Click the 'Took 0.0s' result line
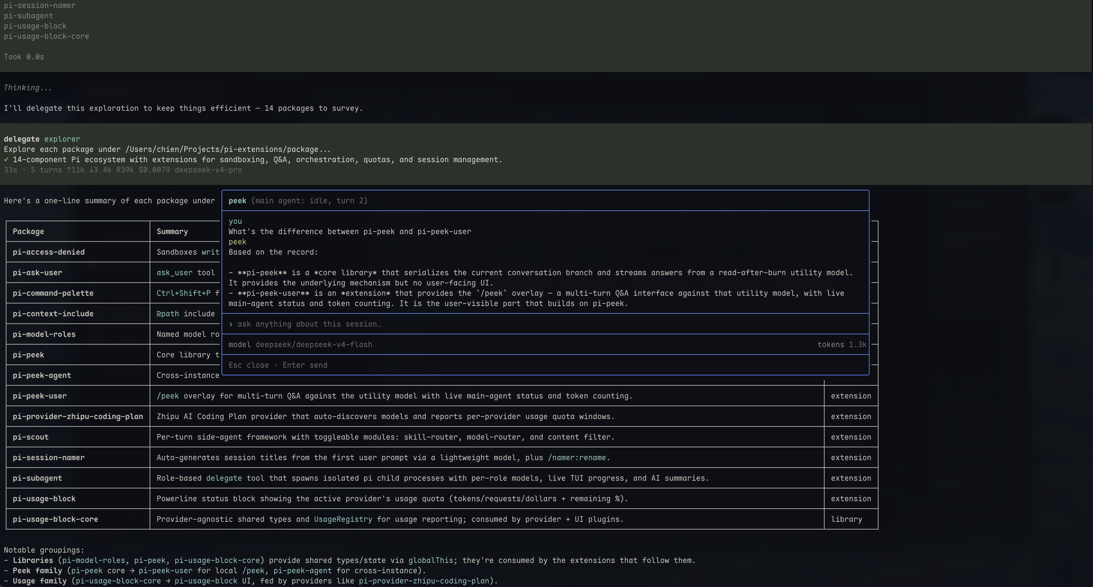 (x=24, y=57)
